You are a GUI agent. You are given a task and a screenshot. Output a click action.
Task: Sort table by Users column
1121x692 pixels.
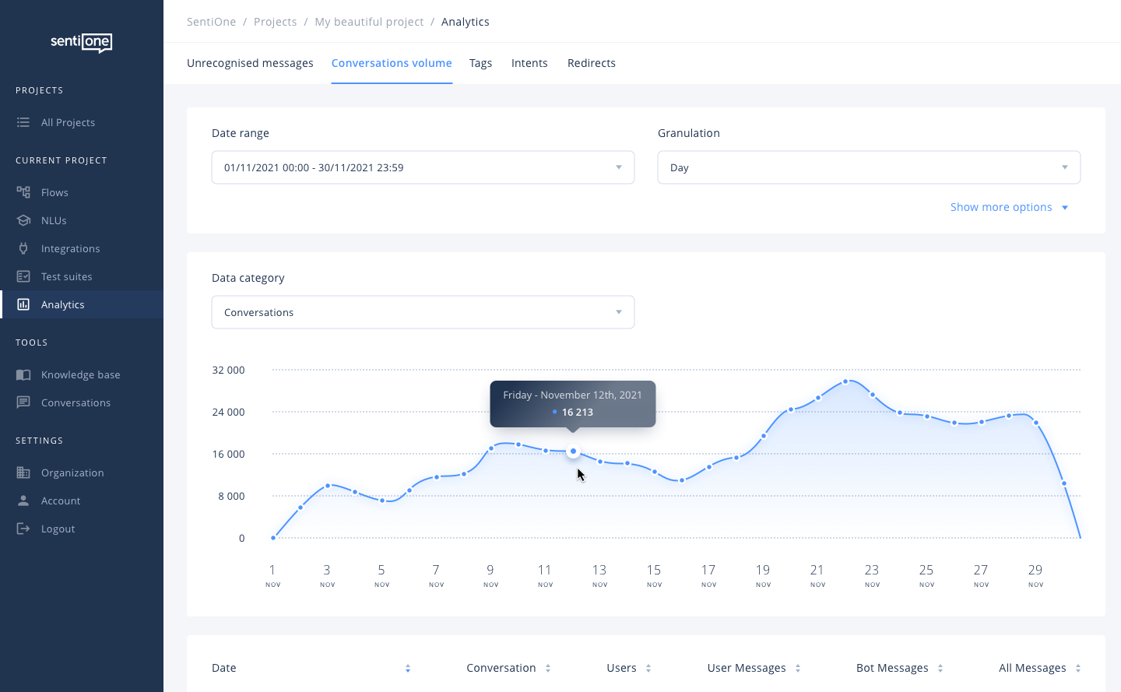pyautogui.click(x=648, y=669)
